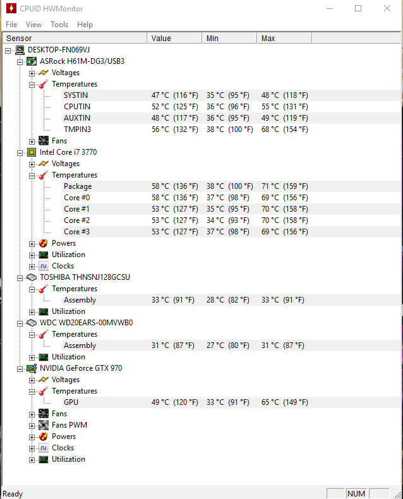Click the Value column header
This screenshot has width=403, height=499.
pyautogui.click(x=174, y=38)
